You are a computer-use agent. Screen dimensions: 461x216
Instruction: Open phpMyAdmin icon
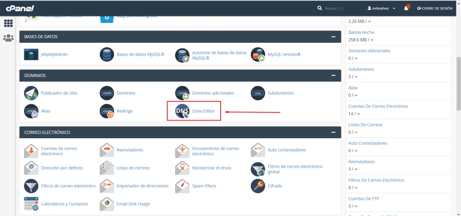(31, 54)
